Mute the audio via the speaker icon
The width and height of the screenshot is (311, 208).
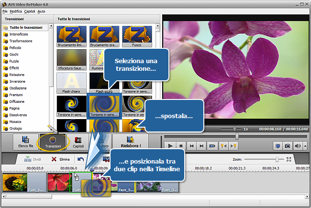coord(298,146)
